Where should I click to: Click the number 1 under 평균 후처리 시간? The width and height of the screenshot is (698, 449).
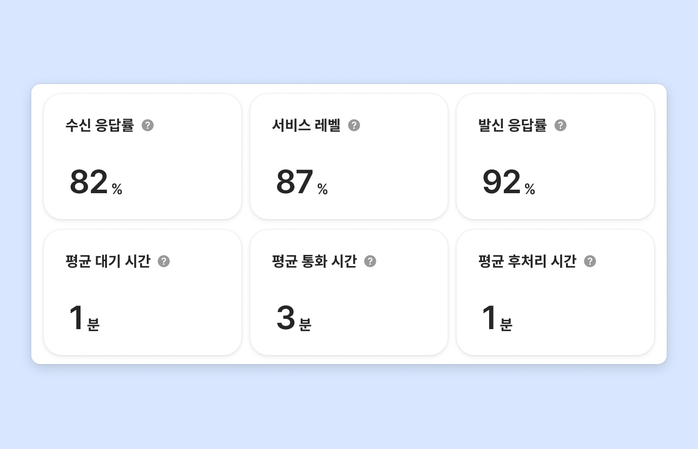(489, 318)
